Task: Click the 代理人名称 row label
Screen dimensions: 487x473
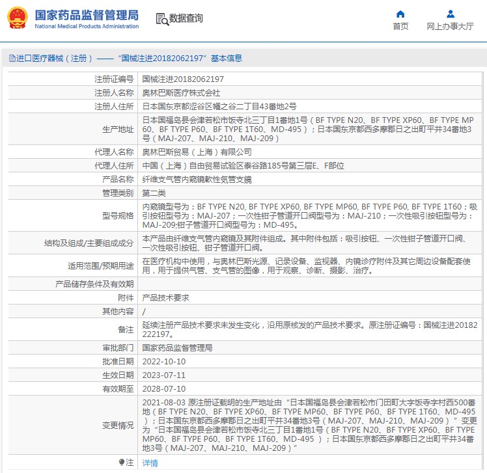Action: [x=114, y=152]
